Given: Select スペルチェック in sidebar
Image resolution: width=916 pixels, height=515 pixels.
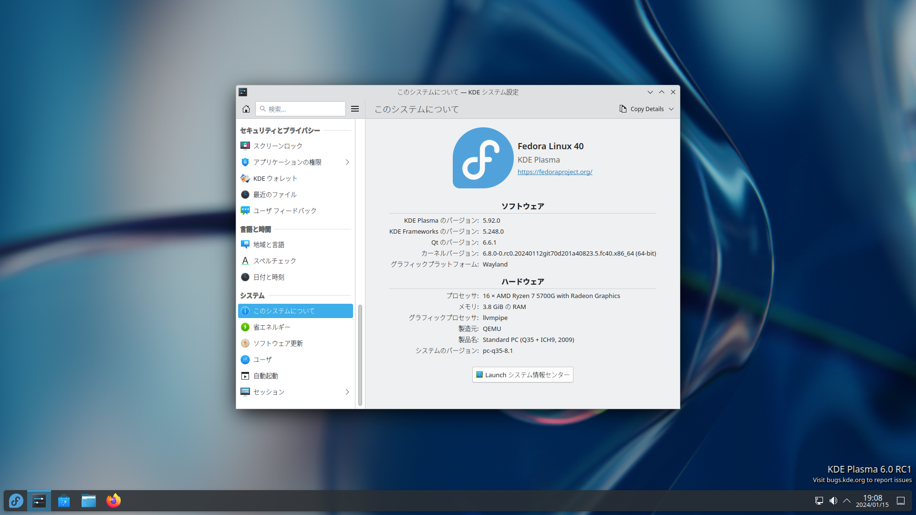Looking at the screenshot, I should pos(274,261).
